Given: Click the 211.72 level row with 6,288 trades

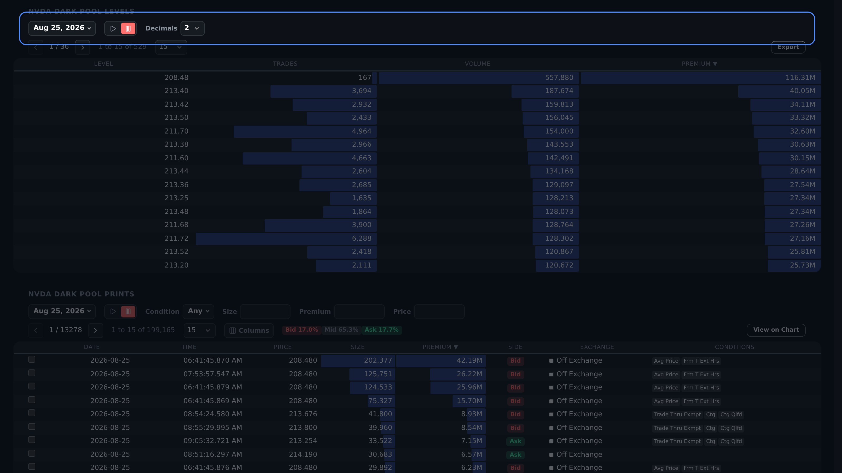Looking at the screenshot, I should point(417,239).
